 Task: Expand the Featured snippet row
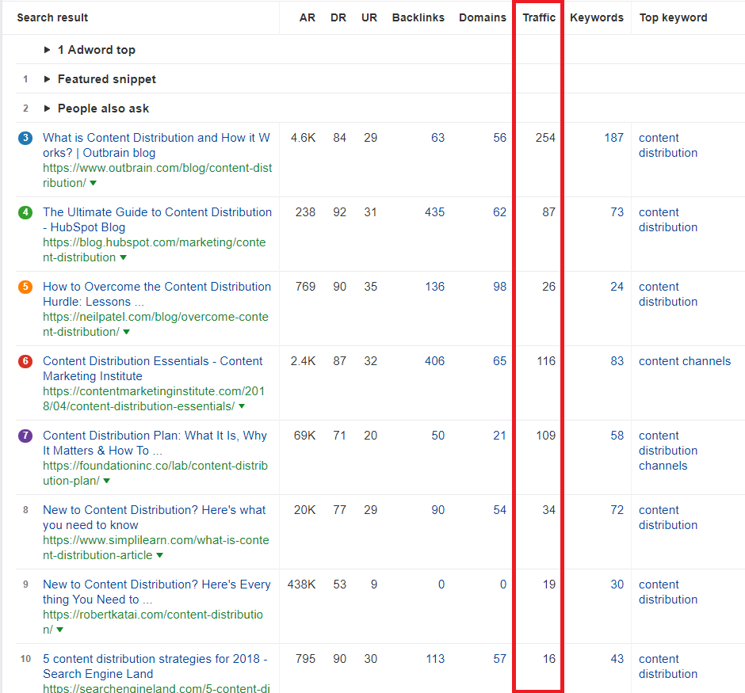tap(46, 78)
